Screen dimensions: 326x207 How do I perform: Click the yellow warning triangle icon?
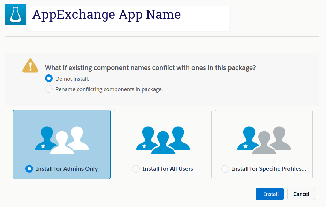point(30,65)
